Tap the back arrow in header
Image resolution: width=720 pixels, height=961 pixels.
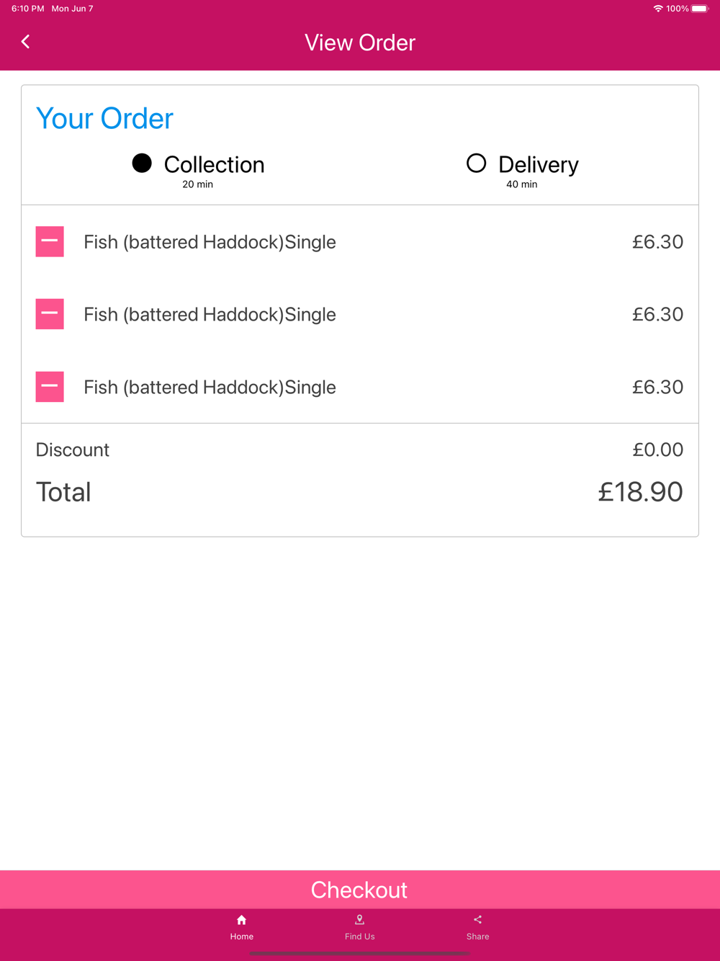pyautogui.click(x=26, y=42)
